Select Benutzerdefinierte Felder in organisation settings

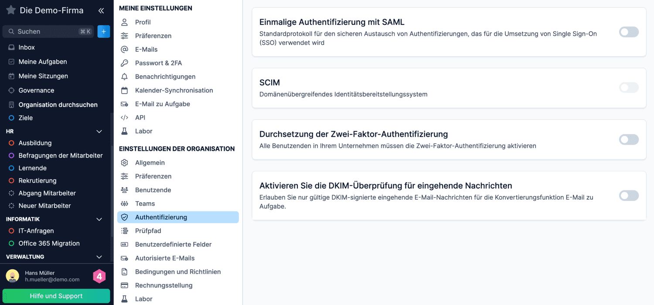click(173, 244)
